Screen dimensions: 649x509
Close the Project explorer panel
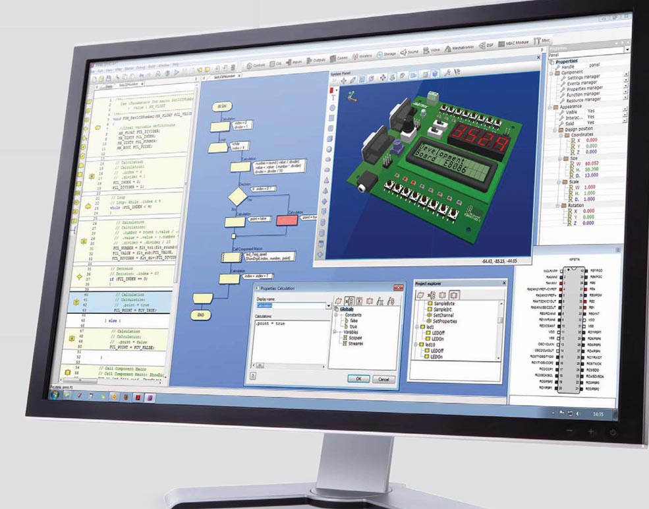click(504, 282)
